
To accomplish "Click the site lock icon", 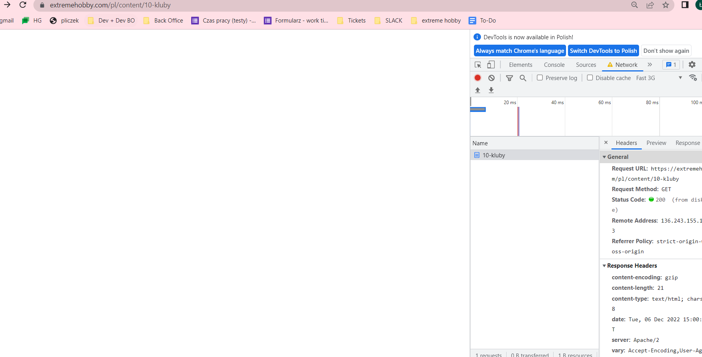I will tap(42, 5).
